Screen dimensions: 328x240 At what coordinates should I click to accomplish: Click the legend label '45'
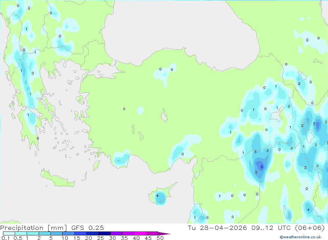(148, 238)
